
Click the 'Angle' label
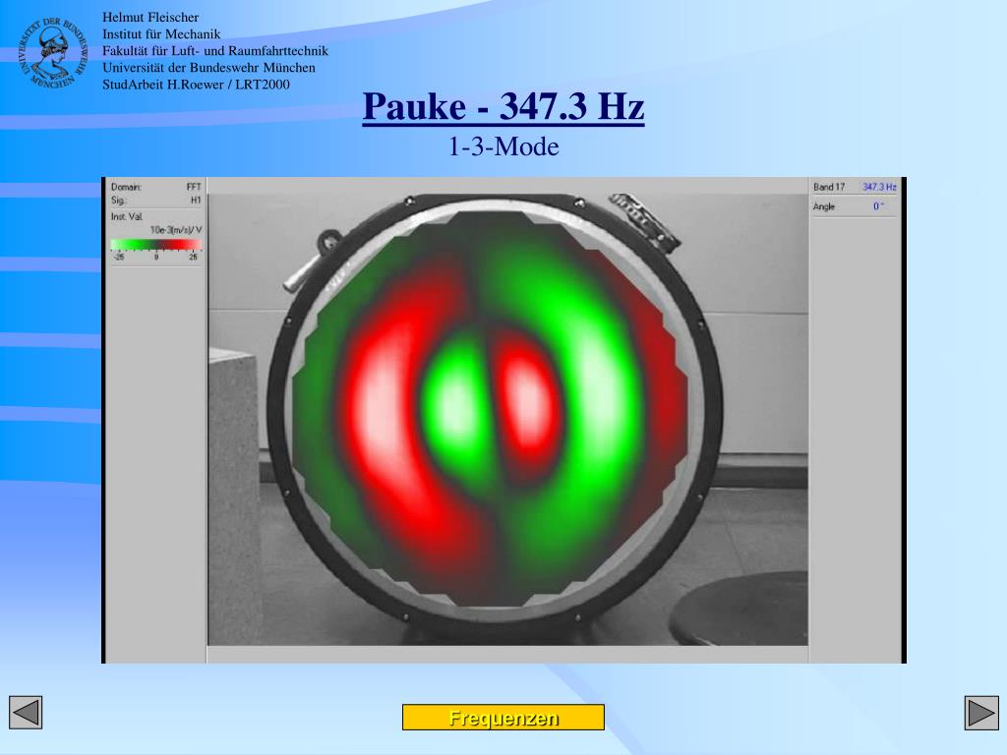click(824, 206)
